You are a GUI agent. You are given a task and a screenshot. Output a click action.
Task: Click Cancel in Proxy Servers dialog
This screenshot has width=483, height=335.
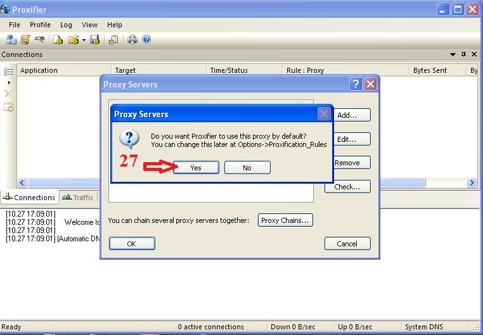[347, 244]
